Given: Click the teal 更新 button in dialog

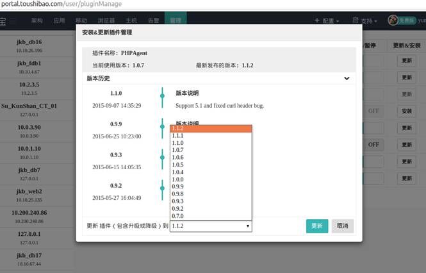Looking at the screenshot, I should tap(317, 226).
